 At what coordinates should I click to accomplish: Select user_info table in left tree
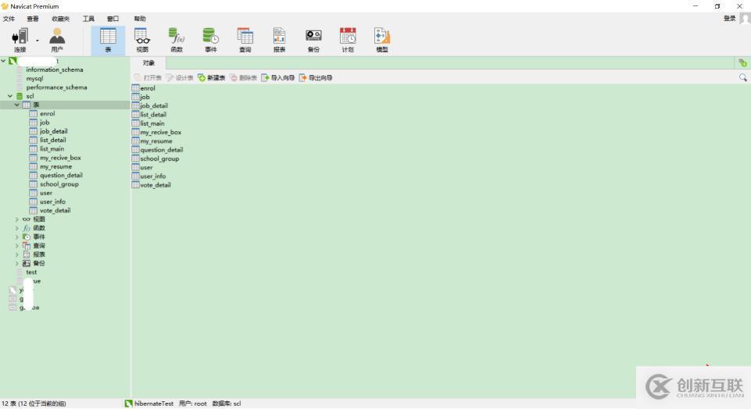(x=52, y=202)
